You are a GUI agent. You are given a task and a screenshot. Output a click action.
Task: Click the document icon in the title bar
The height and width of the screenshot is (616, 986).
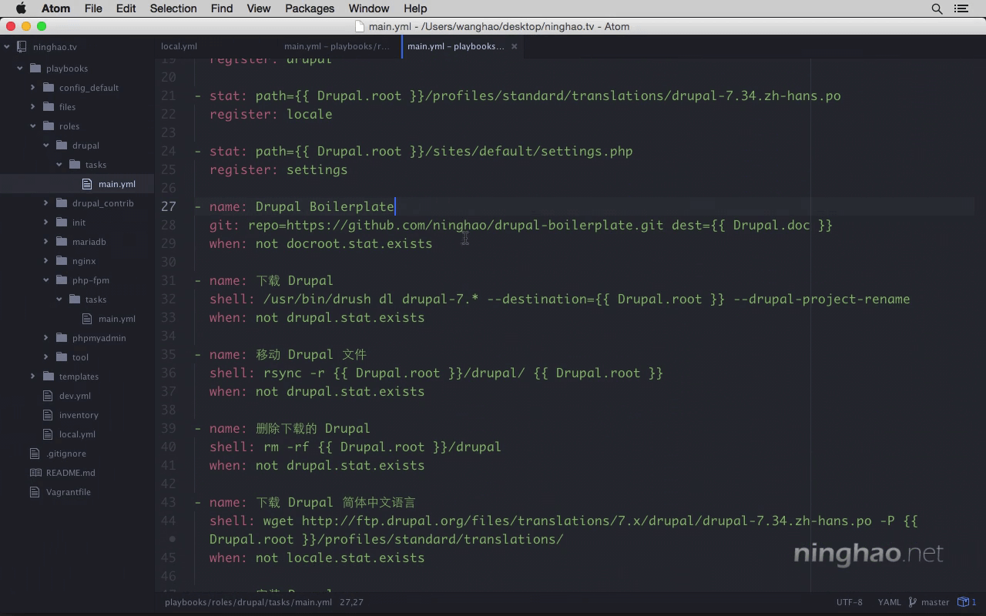point(360,26)
